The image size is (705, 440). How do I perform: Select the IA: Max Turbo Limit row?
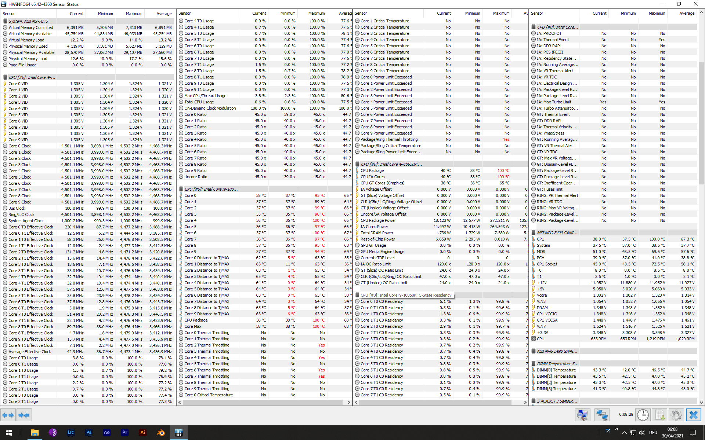tap(614, 102)
